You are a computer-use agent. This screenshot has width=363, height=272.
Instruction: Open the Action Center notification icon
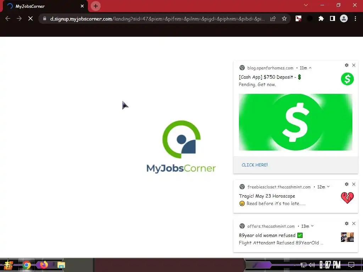coord(351,265)
